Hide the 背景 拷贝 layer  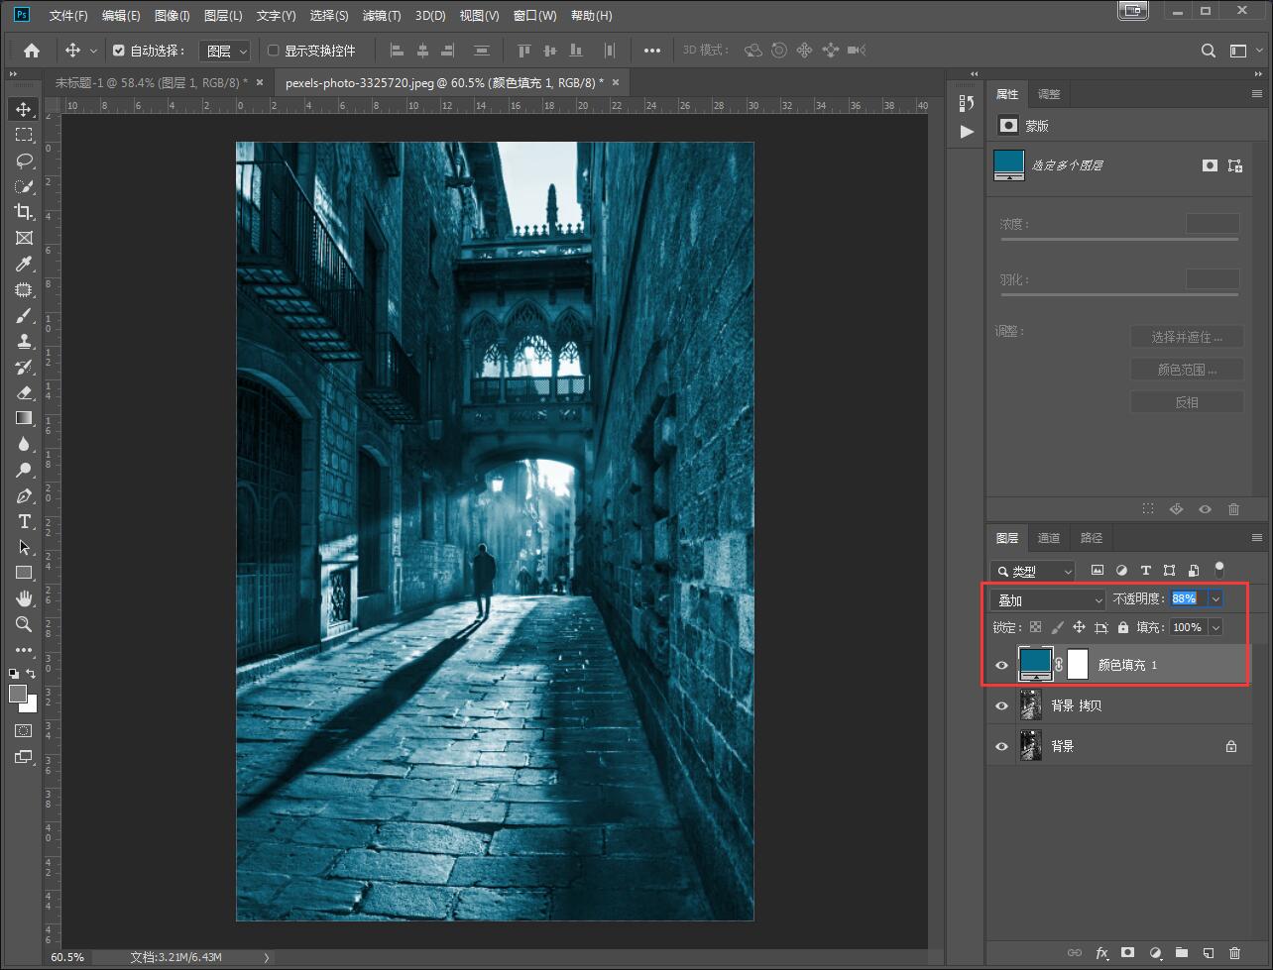pos(1001,705)
